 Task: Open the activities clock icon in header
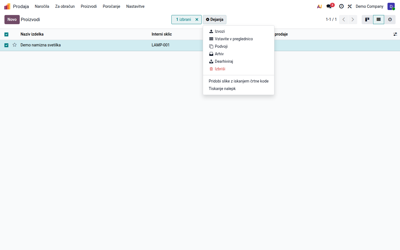click(x=341, y=6)
